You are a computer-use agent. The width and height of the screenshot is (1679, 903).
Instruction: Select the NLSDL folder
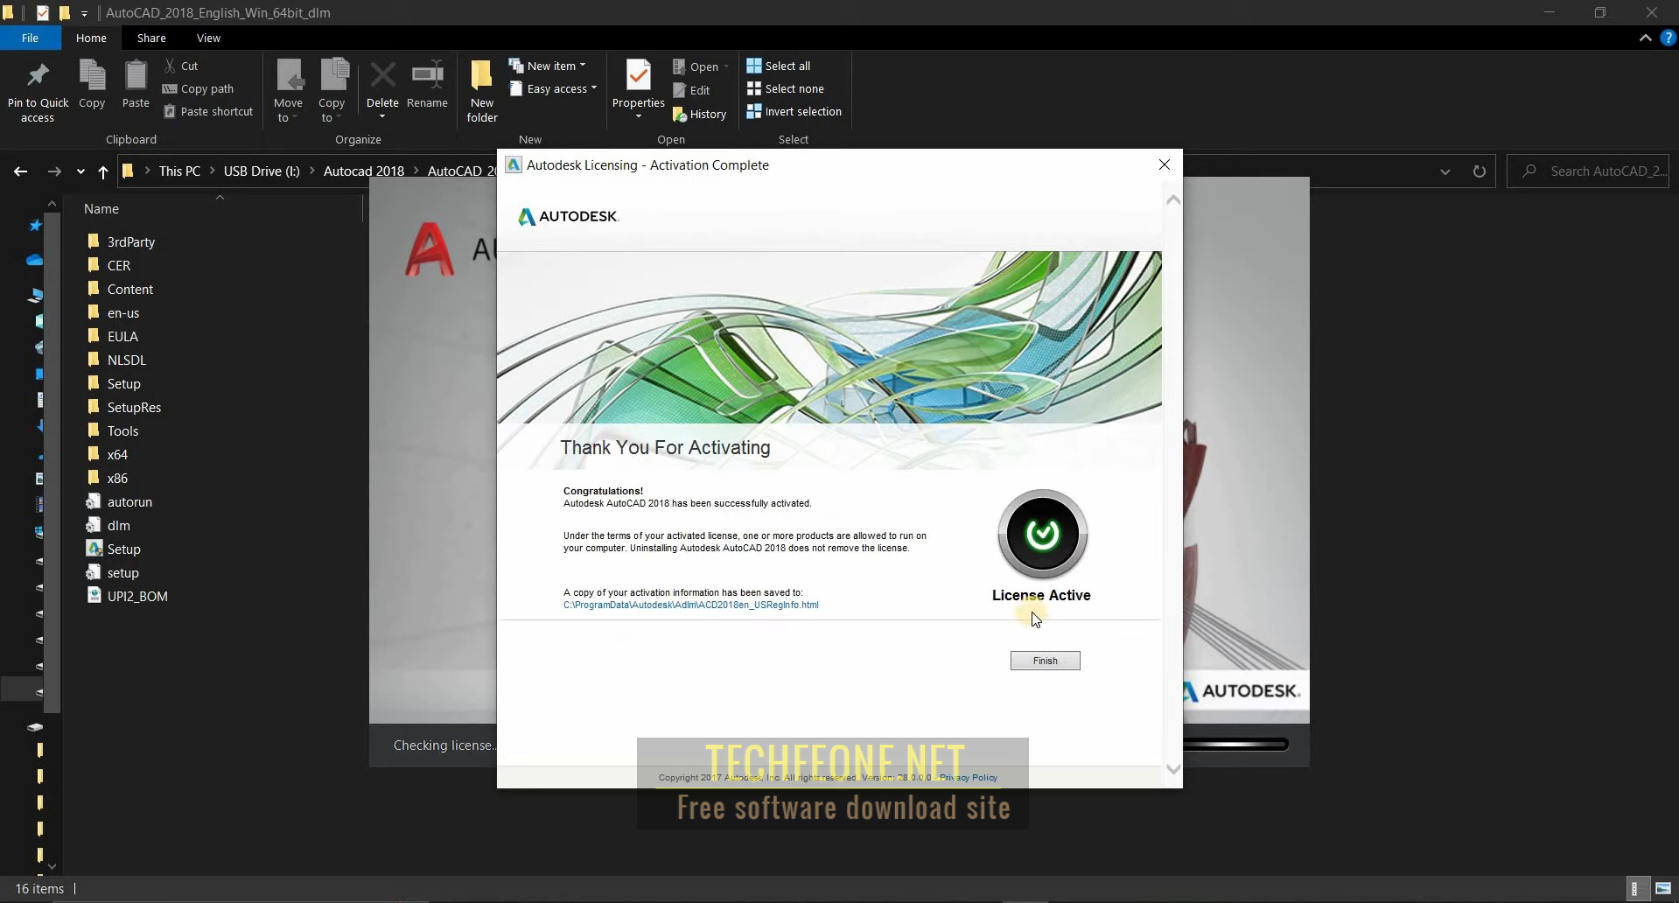point(116,360)
